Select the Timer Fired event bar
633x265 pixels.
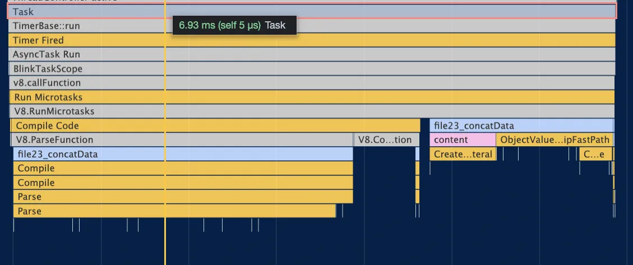312,40
